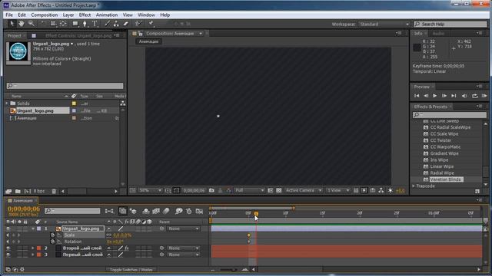Hide layer 3 Первый слой

coord(8,255)
